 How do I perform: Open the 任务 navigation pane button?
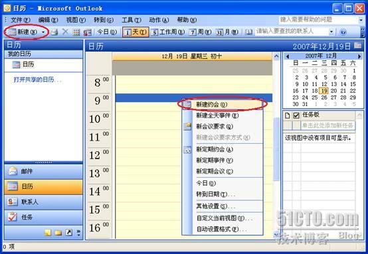point(43,217)
